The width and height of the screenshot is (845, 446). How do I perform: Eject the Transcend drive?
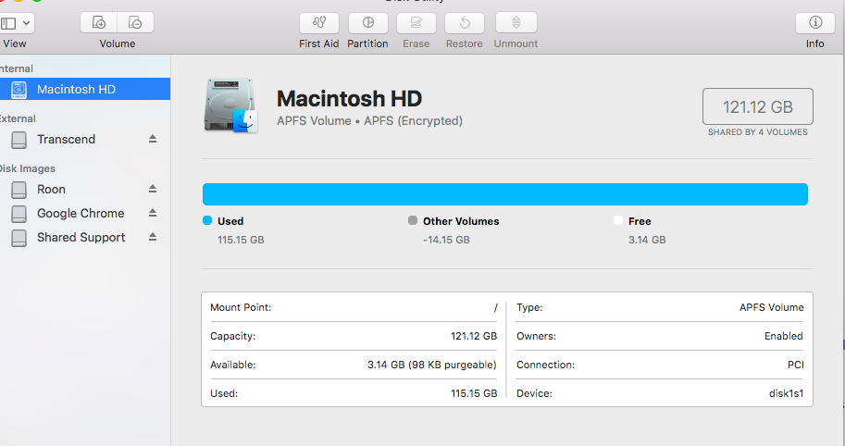tap(153, 139)
